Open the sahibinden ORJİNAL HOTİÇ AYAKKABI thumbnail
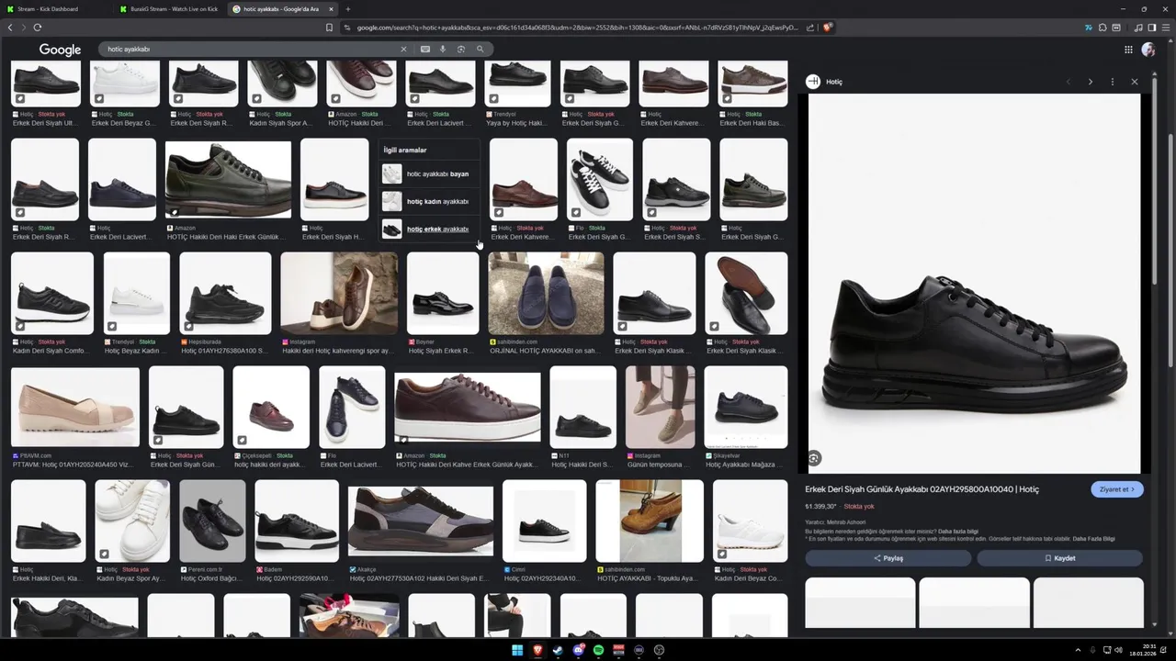 click(x=546, y=294)
